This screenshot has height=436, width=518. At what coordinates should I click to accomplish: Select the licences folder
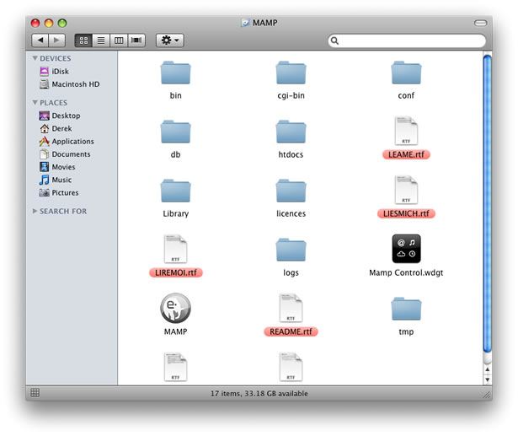point(291,191)
